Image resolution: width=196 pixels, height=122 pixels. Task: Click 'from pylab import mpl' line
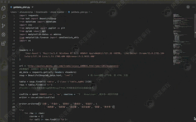pos(33,31)
